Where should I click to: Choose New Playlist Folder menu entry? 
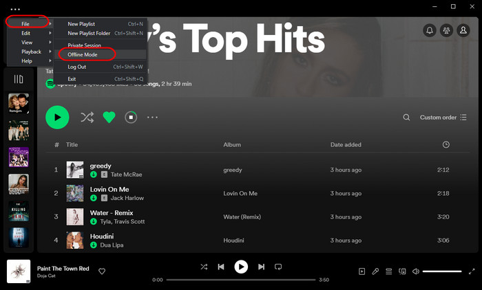pos(101,33)
